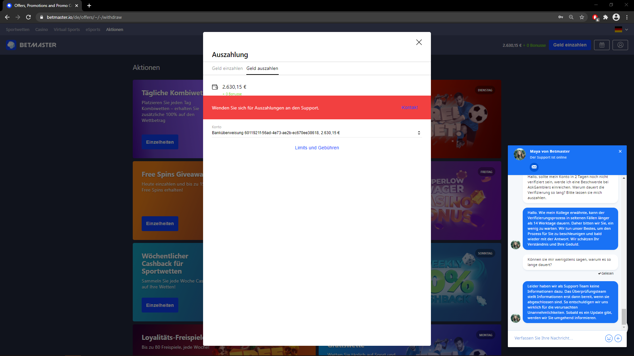Click the zoom magnifier icon in address bar

pyautogui.click(x=571, y=17)
